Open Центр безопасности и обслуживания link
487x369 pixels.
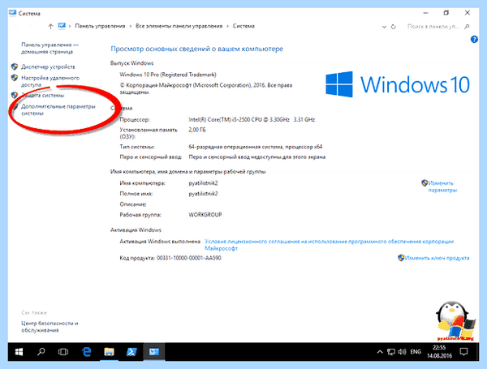click(x=50, y=327)
